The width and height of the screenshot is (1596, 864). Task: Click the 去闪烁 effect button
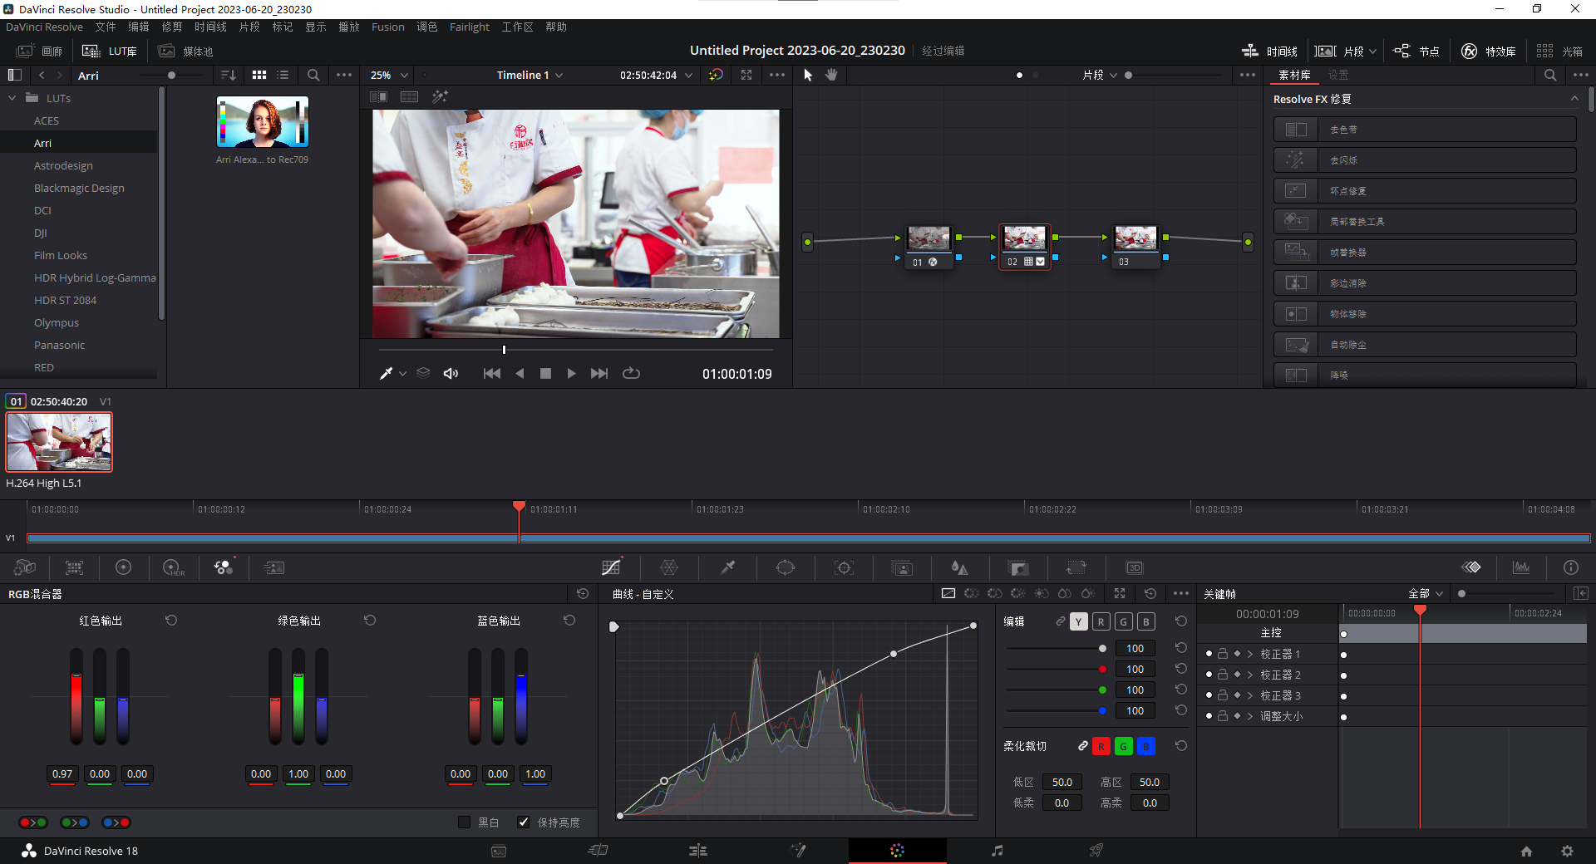[1425, 160]
